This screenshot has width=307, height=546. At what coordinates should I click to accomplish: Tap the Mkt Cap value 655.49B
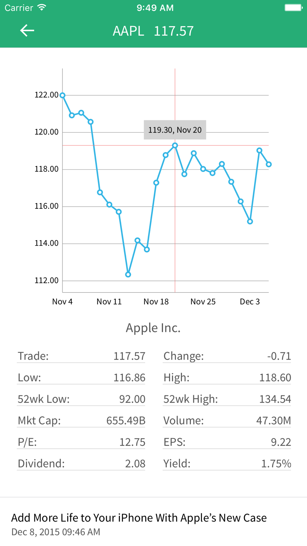[x=126, y=420]
